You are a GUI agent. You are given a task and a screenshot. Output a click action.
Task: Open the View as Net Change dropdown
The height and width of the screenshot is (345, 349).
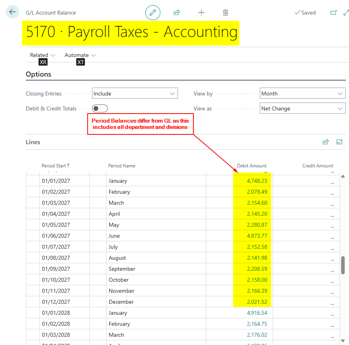click(x=303, y=108)
